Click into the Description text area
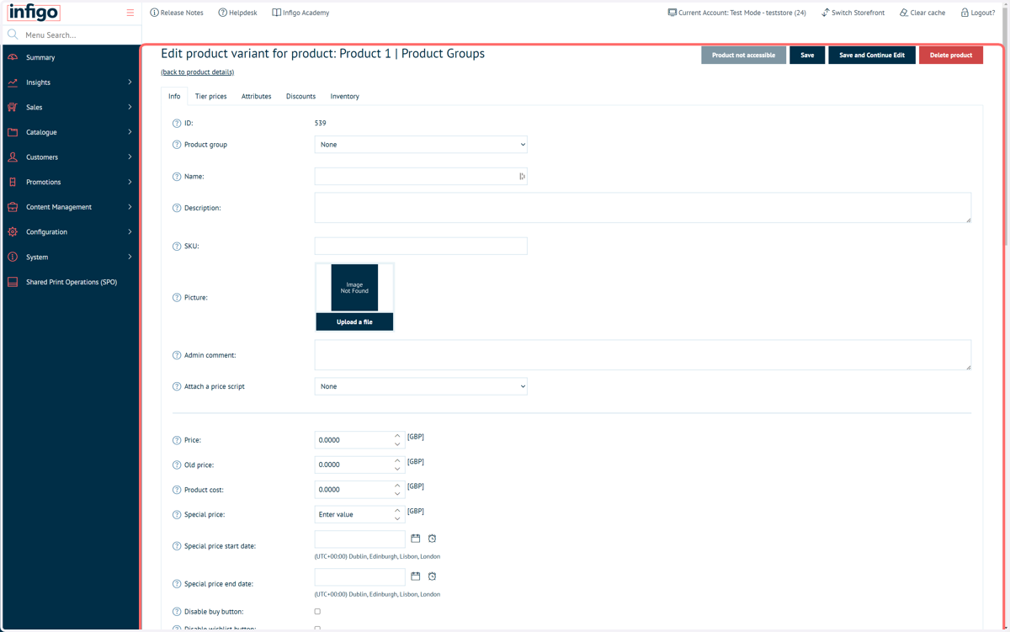This screenshot has height=632, width=1010. click(x=643, y=208)
